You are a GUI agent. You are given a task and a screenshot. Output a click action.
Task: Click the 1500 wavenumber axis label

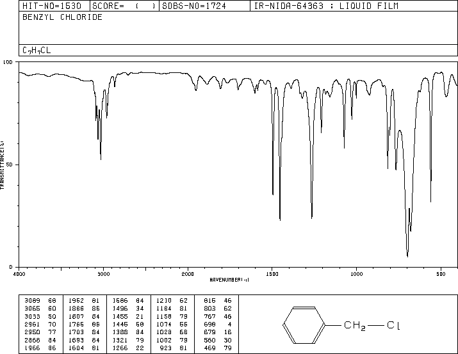[272, 274]
